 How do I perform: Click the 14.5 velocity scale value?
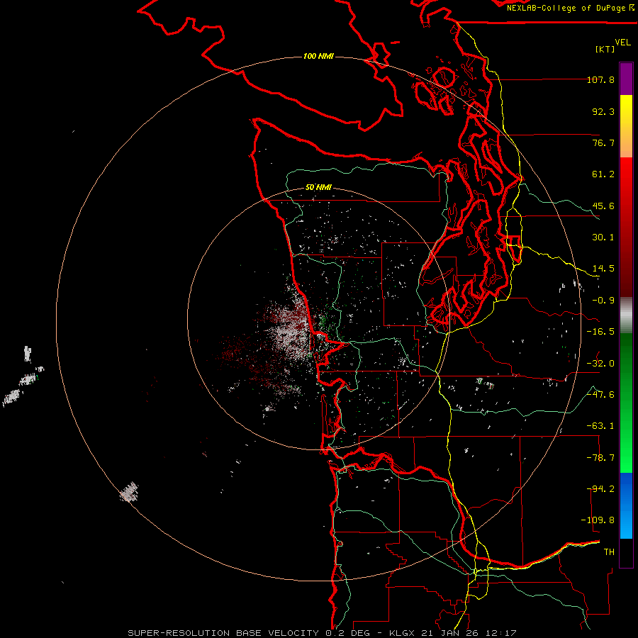pyautogui.click(x=603, y=269)
